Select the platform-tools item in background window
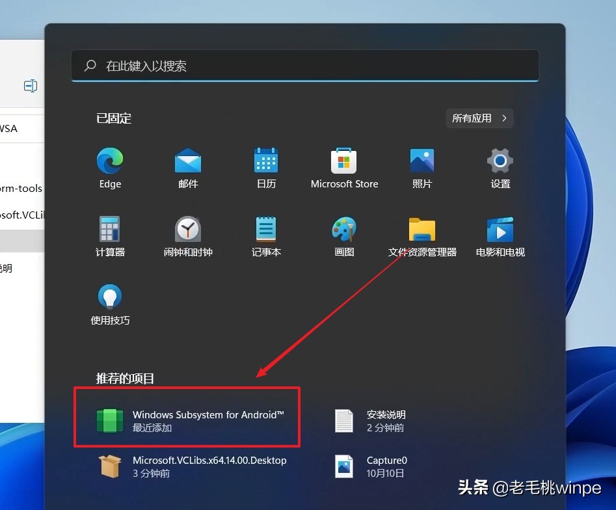Image resolution: width=616 pixels, height=510 pixels. click(x=21, y=188)
